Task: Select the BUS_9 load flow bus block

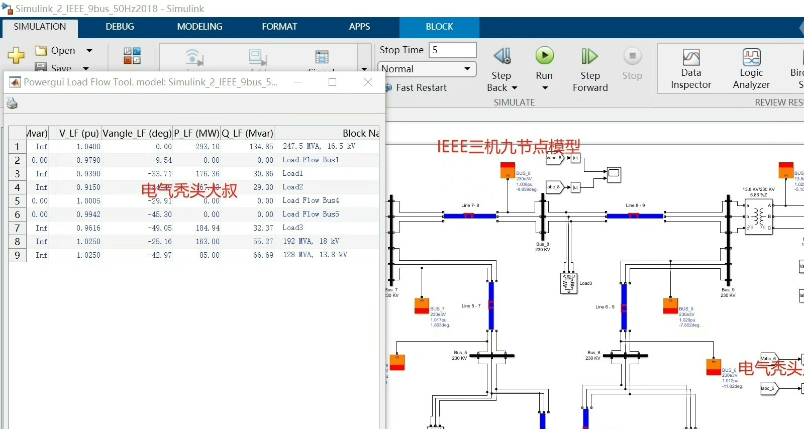Action: 670,306
